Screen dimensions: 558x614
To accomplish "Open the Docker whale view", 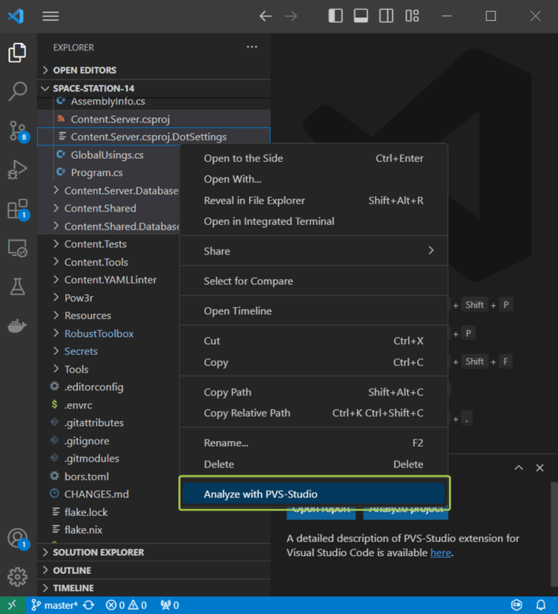I will (x=17, y=326).
